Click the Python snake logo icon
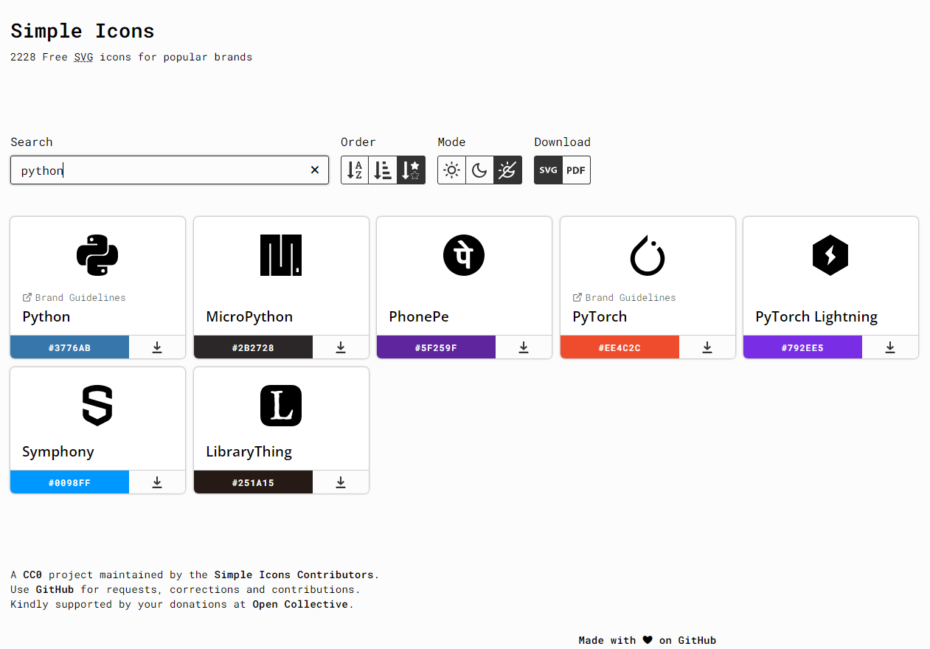 pyautogui.click(x=97, y=255)
